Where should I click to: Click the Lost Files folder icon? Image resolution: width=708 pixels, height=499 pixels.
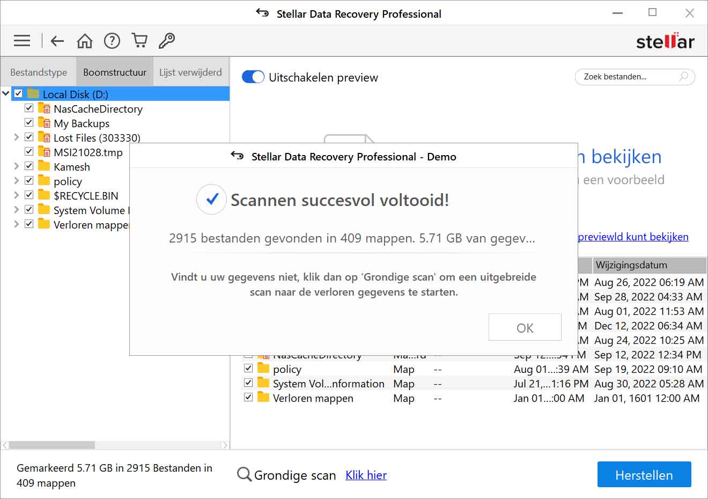tap(45, 137)
